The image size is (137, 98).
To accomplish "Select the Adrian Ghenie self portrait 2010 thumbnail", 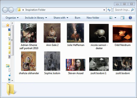I will [29, 33].
